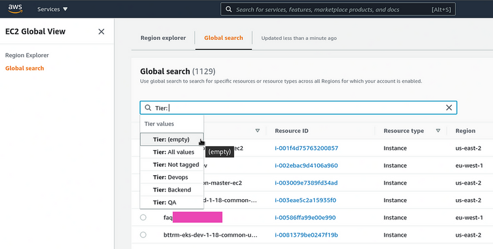The height and width of the screenshot is (249, 493).
Task: Choose Tier: Devops filter value
Action: (170, 178)
